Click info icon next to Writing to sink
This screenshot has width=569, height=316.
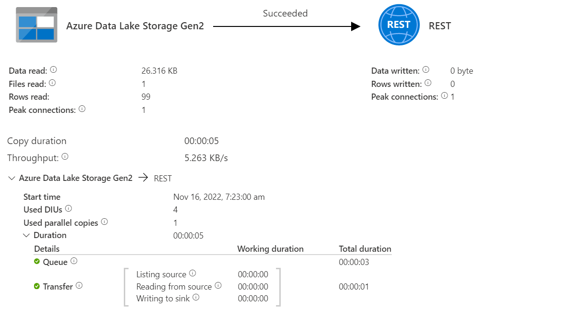(x=196, y=298)
